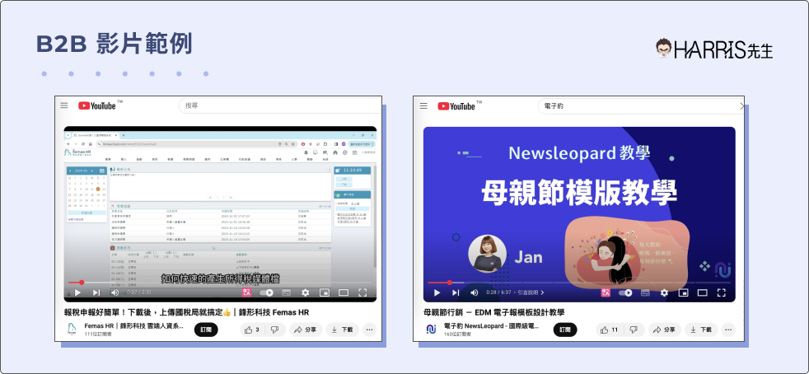Screen dimensions: 809x374
Task: Click 下載 download button under Femas HR video
Action: [342, 330]
